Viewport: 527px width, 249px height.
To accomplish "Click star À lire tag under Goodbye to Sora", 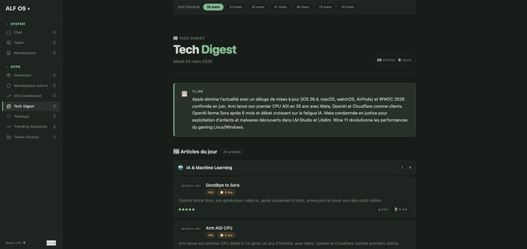I will [226, 192].
